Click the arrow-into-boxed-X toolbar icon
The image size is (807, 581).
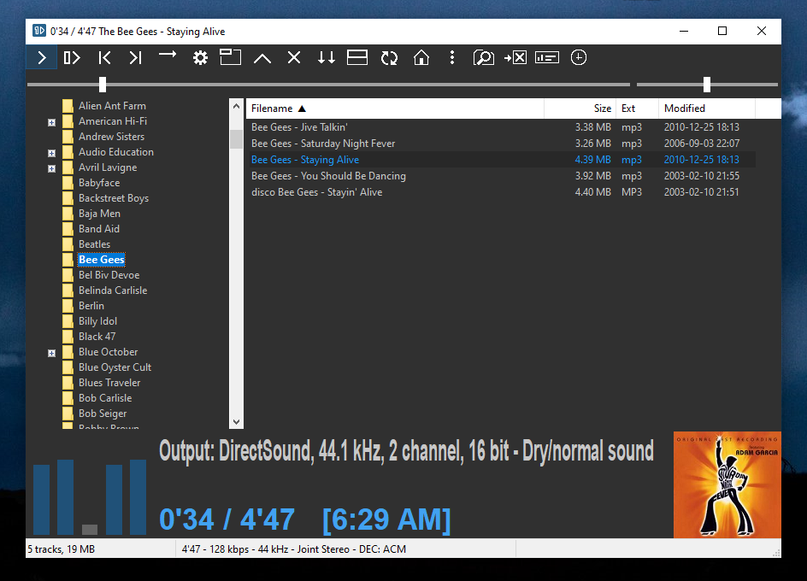(x=515, y=57)
